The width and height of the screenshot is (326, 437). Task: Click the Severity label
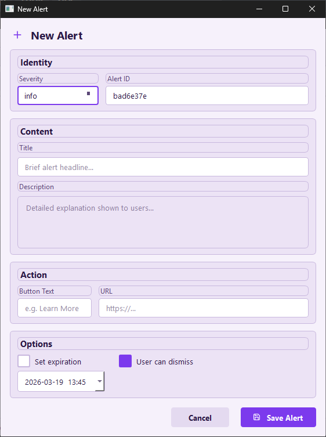coord(58,78)
